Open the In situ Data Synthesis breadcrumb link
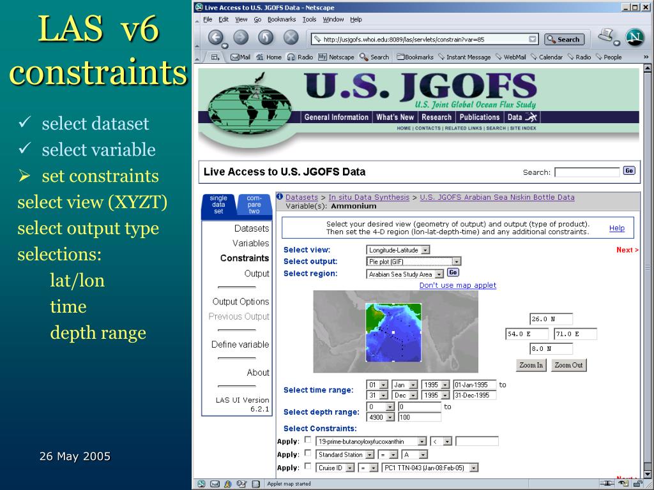The height and width of the screenshot is (490, 654). tap(369, 198)
